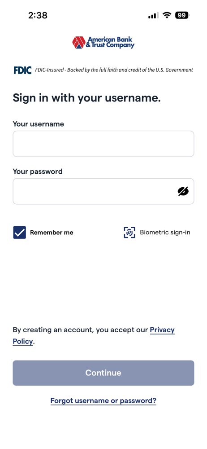Tap the Sign in with your username heading
Viewport: 207px width, 449px height.
coord(87,98)
